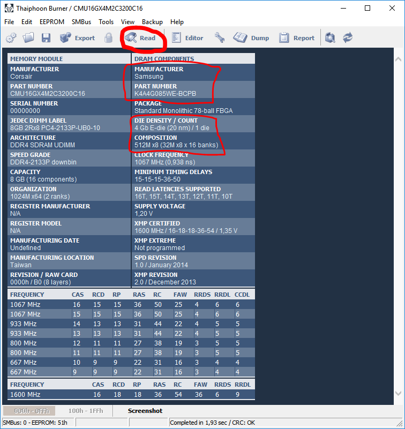Image resolution: width=405 pixels, height=429 pixels.
Task: Open the File menu
Action: click(9, 22)
